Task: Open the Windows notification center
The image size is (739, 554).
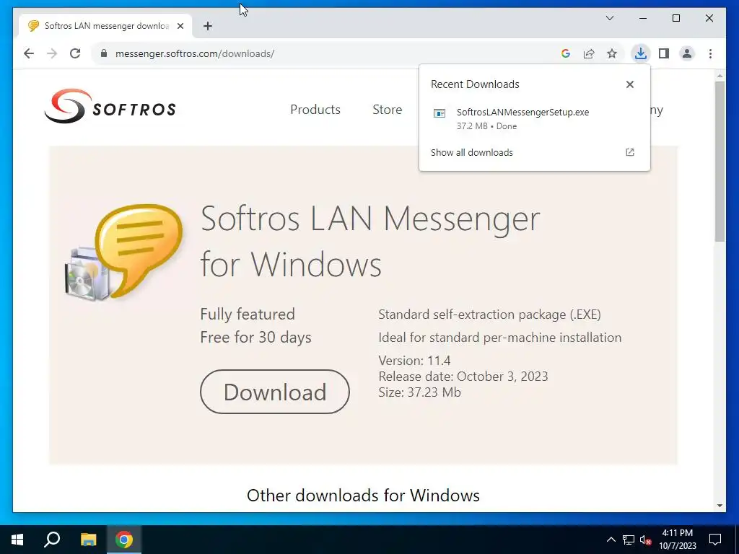Action: (715, 540)
